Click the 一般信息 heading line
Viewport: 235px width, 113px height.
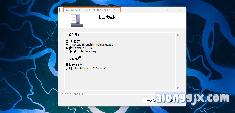click(x=72, y=35)
